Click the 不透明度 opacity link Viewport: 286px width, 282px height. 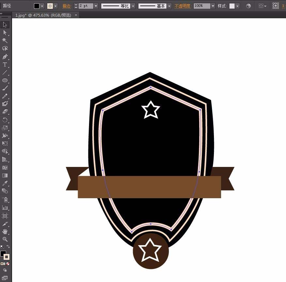tap(183, 6)
